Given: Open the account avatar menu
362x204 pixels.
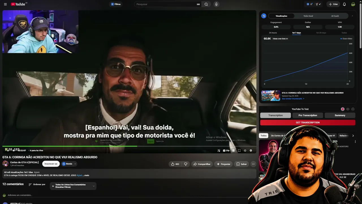Looking at the screenshot, I should [353, 4].
